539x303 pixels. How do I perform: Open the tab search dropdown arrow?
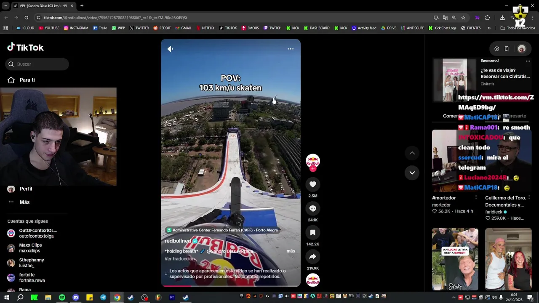pos(5,6)
